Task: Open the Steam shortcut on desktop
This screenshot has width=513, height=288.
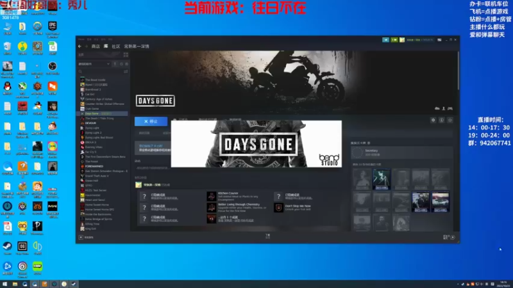Action: [7, 248]
